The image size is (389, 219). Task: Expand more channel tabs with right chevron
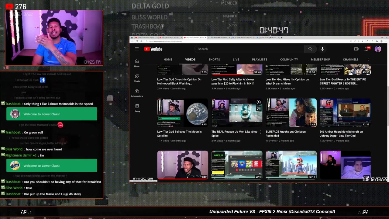[368, 60]
